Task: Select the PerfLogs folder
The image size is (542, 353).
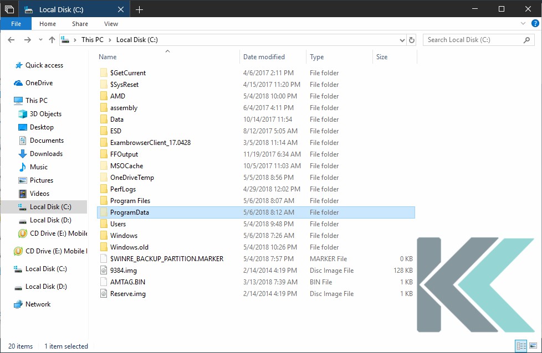Action: click(123, 189)
